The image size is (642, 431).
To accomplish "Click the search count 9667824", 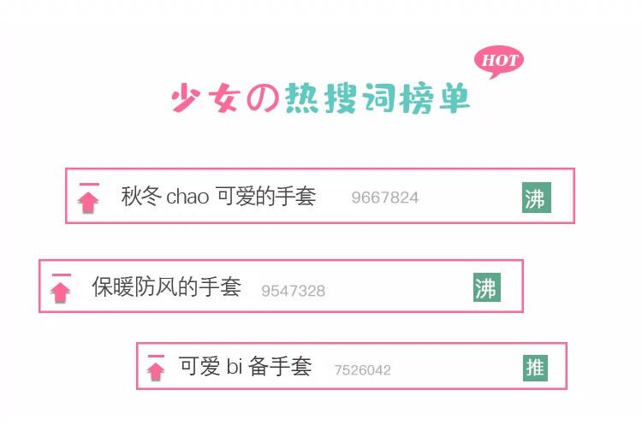I will click(384, 198).
